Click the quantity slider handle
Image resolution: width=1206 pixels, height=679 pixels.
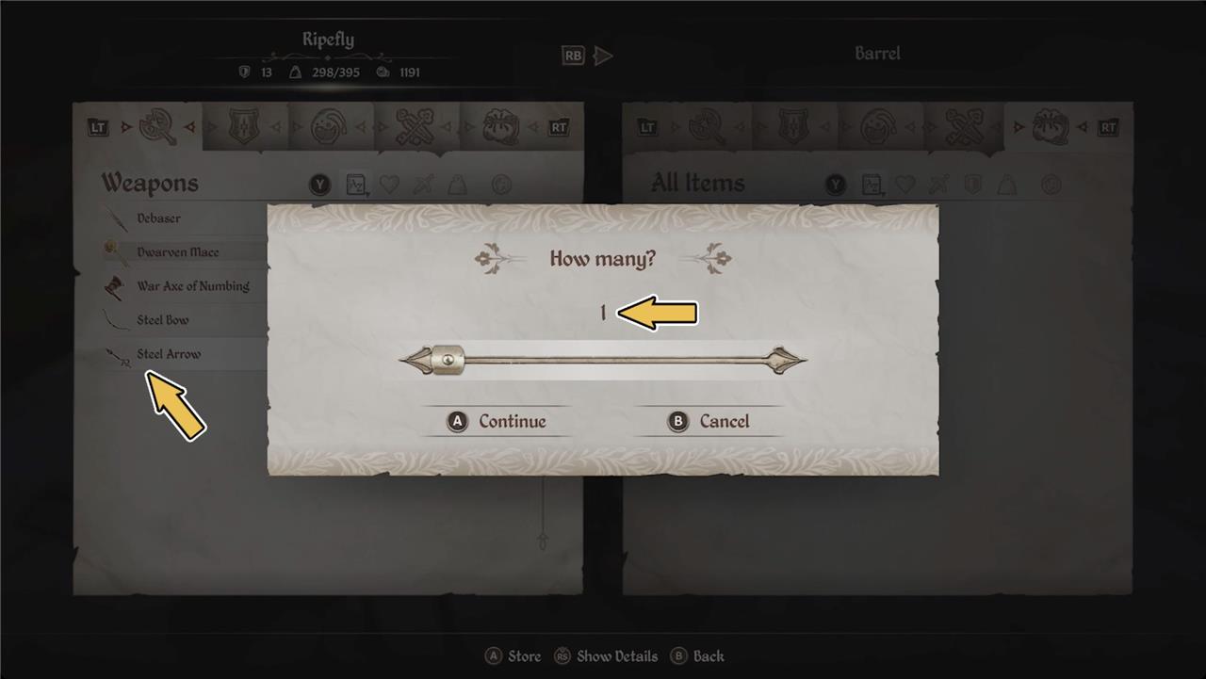click(x=447, y=360)
